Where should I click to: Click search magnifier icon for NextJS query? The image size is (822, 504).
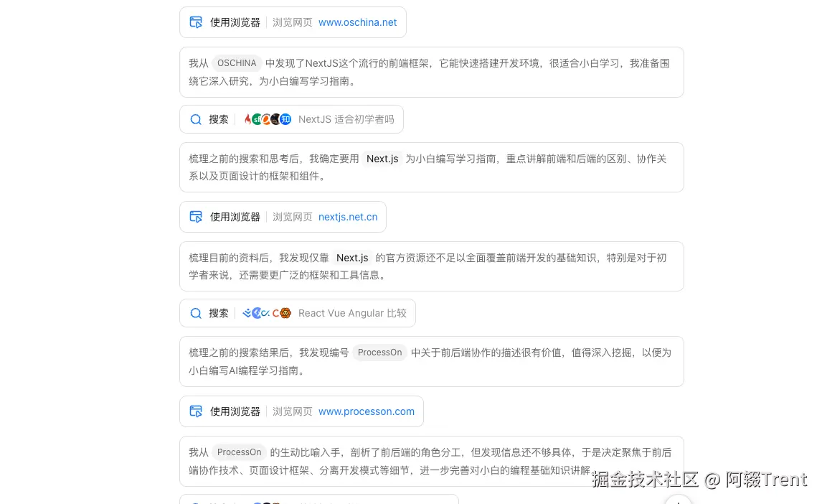196,120
